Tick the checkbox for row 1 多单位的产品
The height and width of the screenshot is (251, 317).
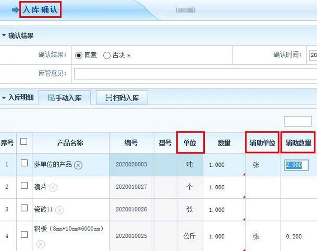coord(24,163)
